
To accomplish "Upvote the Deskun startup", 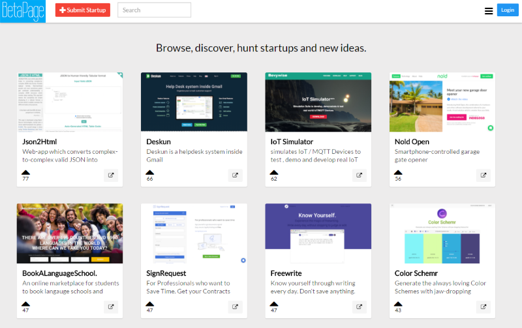I will point(150,172).
